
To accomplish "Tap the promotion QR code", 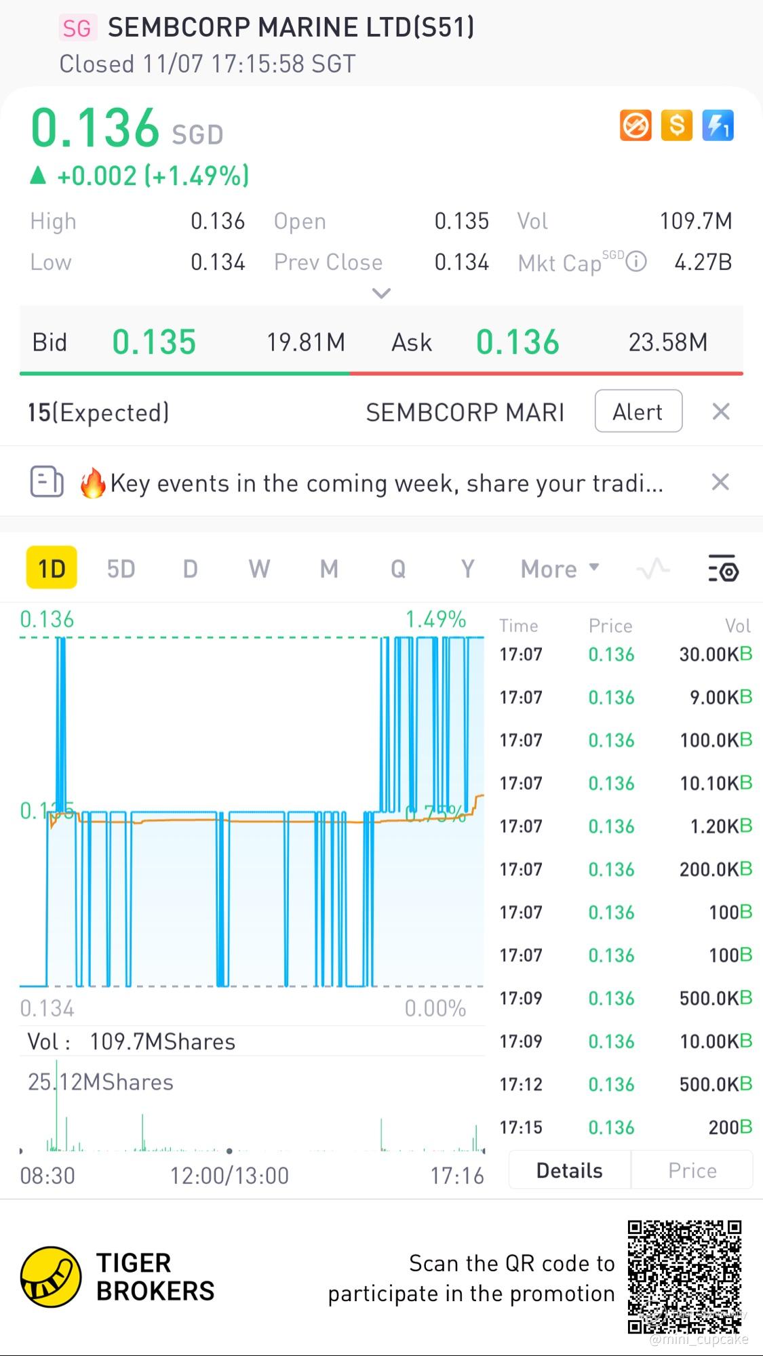I will [684, 1277].
